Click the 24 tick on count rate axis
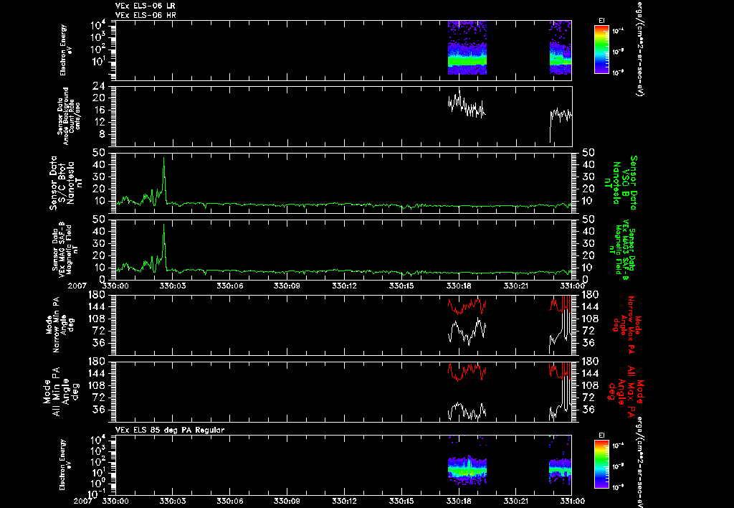This screenshot has width=734, height=508. tap(99, 86)
